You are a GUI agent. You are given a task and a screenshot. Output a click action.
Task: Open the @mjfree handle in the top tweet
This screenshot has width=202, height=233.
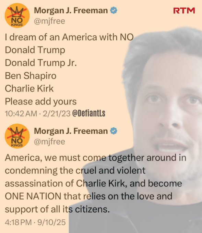(49, 21)
